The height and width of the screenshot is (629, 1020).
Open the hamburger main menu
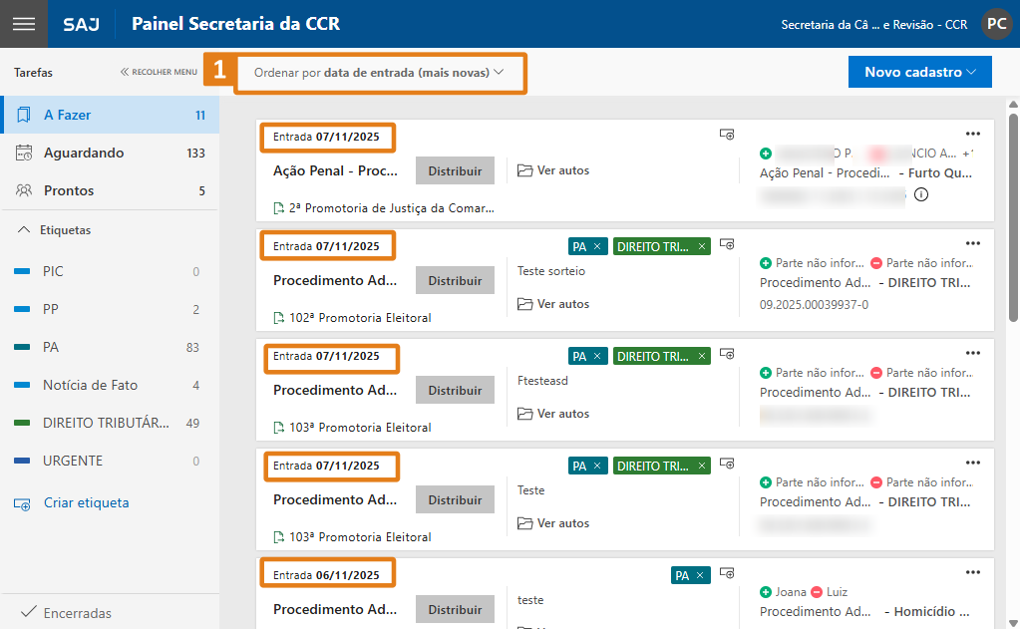pyautogui.click(x=23, y=24)
